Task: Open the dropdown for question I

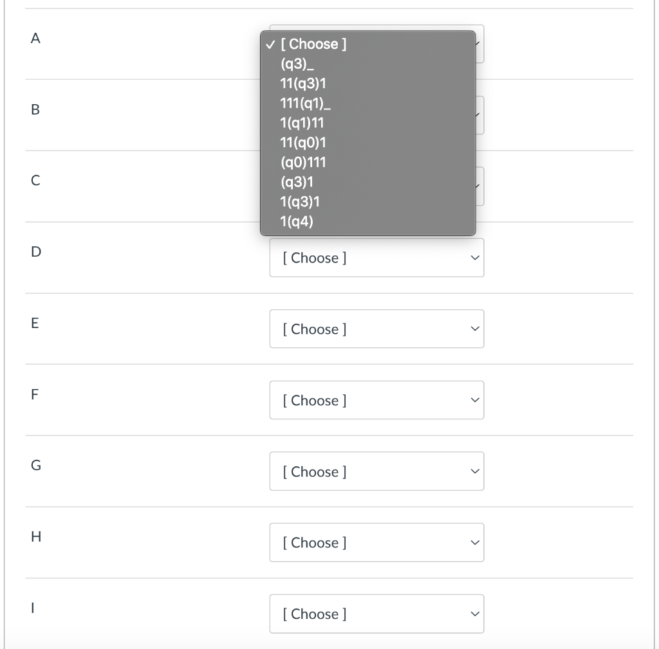Action: pyautogui.click(x=376, y=614)
